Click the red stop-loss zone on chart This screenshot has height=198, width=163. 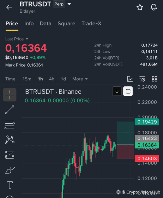click(125, 151)
